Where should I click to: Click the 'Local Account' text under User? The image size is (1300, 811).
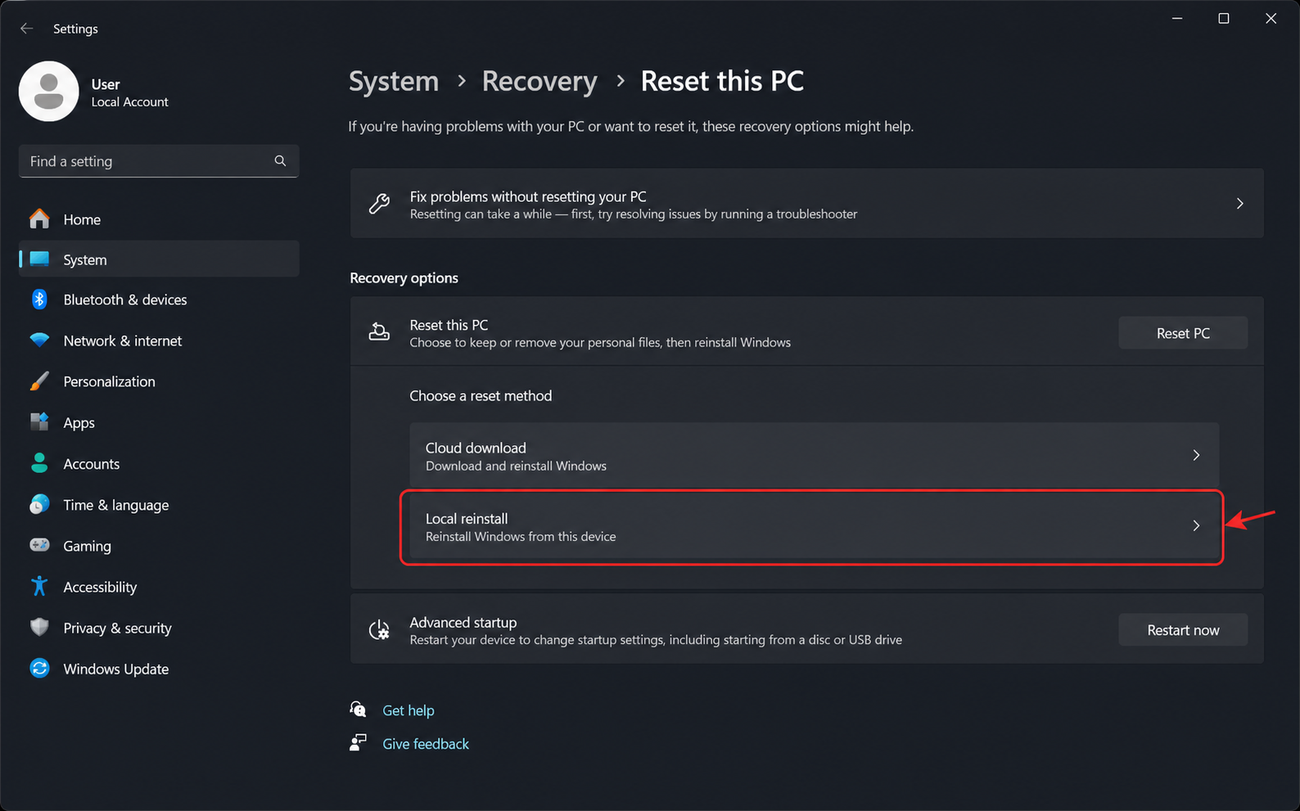(129, 101)
